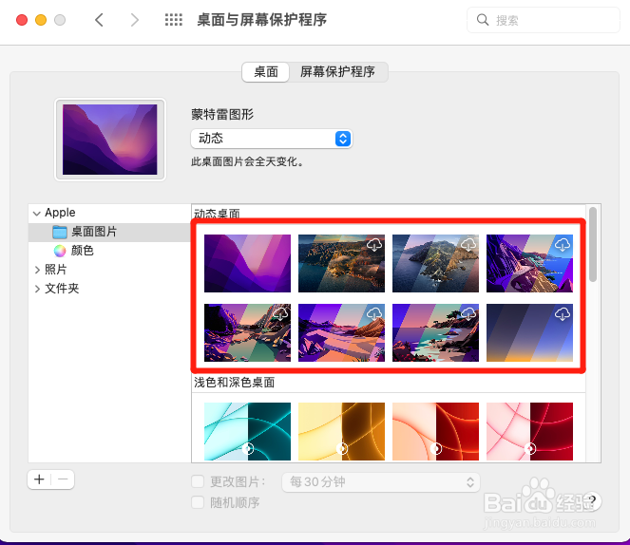Image resolution: width=630 pixels, height=545 pixels.
Task: Open the 每30分钟 interval dropdown
Action: pos(380,482)
